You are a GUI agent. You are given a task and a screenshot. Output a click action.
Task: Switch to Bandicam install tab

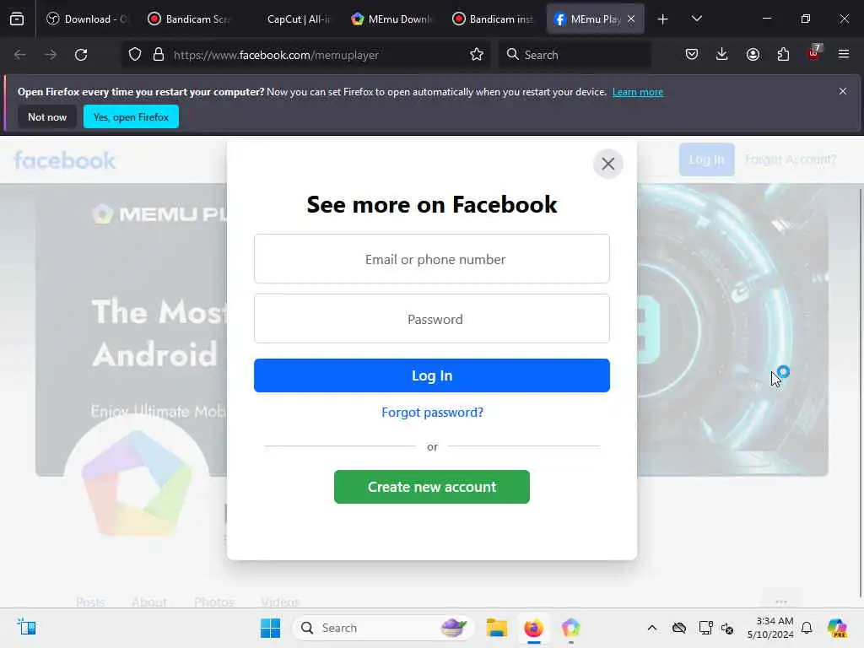point(494,19)
